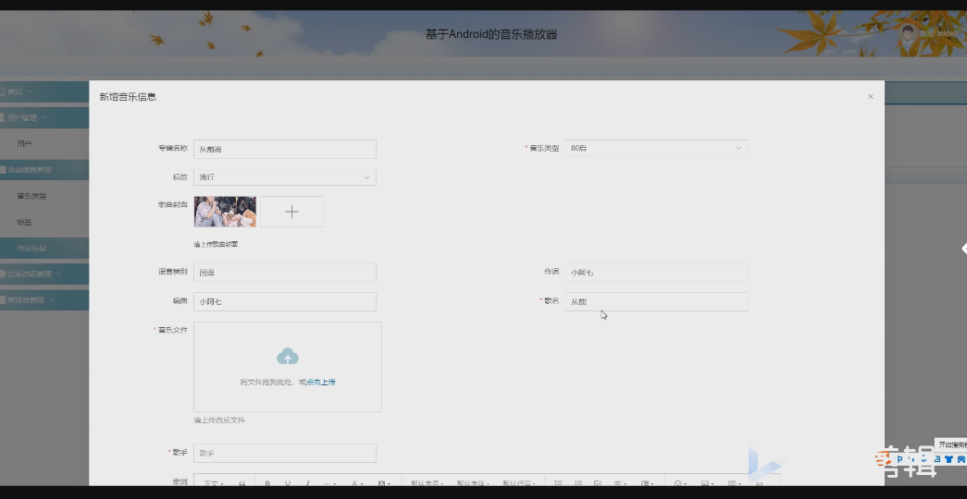Open the 音乐类型 dropdown showing 80后
This screenshot has height=499, width=967.
pos(656,149)
